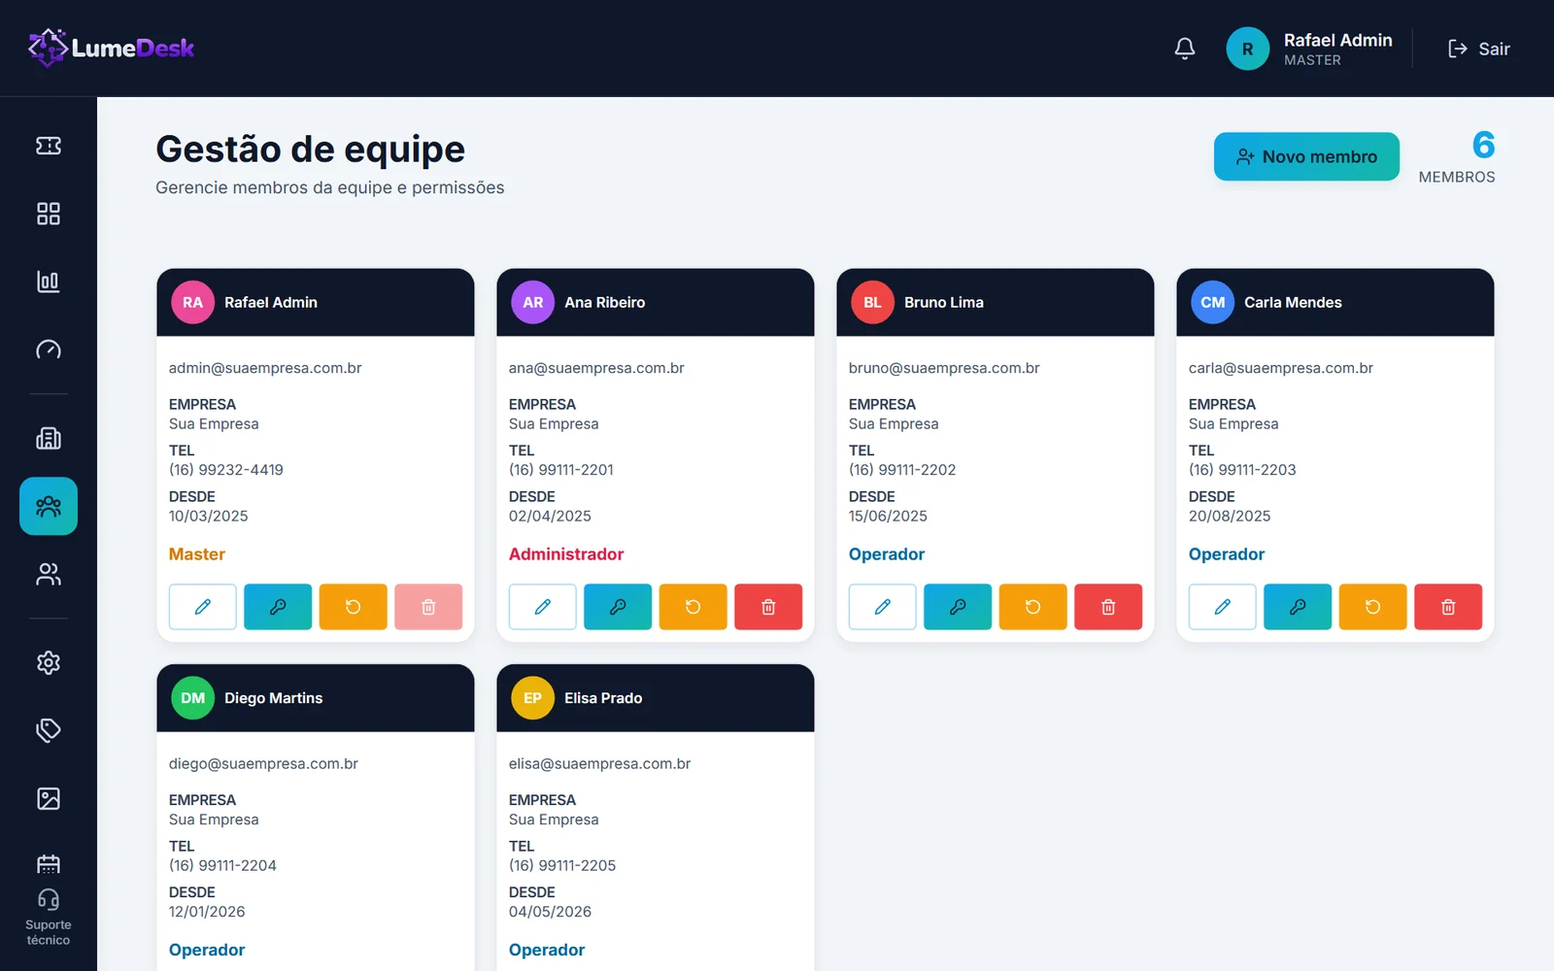Click the key button on Bruno Lima's card
Screen dimensions: 1554x971
point(958,607)
